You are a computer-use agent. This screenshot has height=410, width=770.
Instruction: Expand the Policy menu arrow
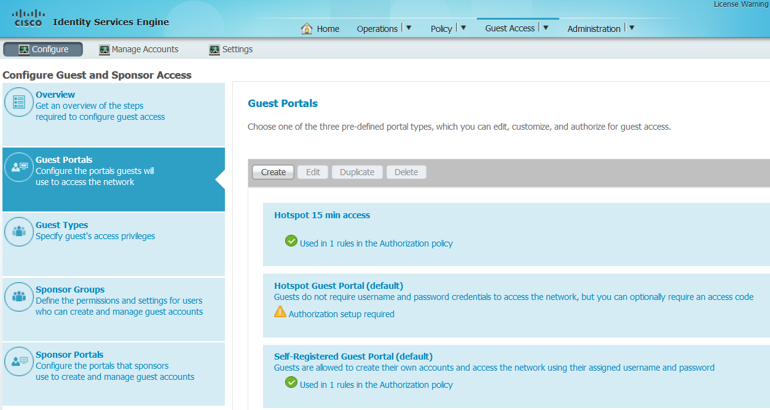pos(463,28)
